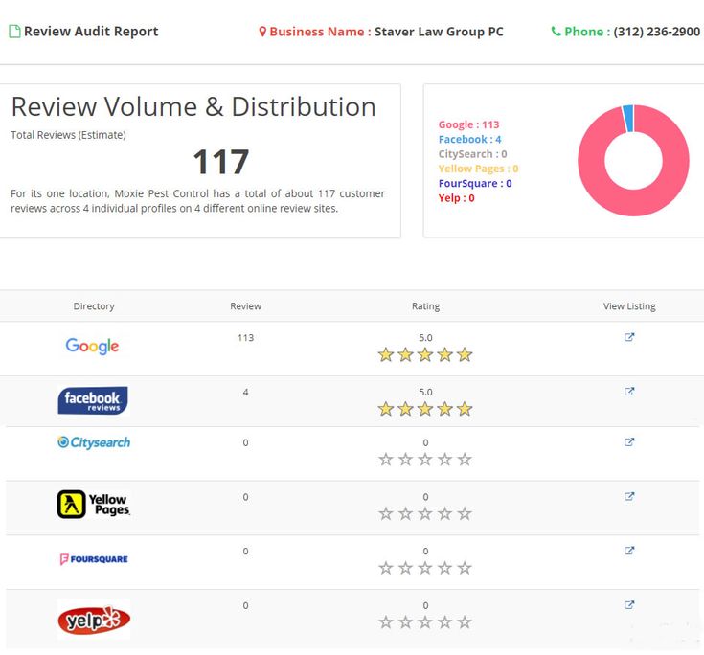Click the Google rating value 5.0
Screen dimensions: 704x655
(425, 338)
